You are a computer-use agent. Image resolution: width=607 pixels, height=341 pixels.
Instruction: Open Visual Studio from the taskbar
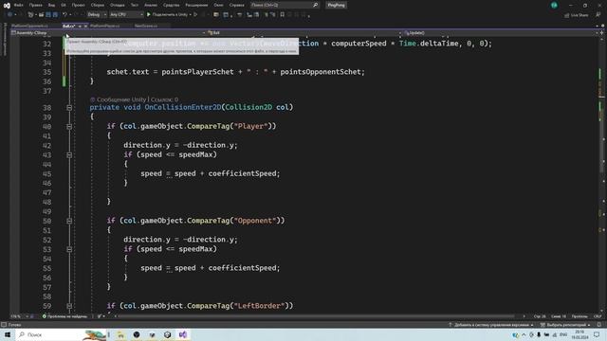(x=183, y=334)
